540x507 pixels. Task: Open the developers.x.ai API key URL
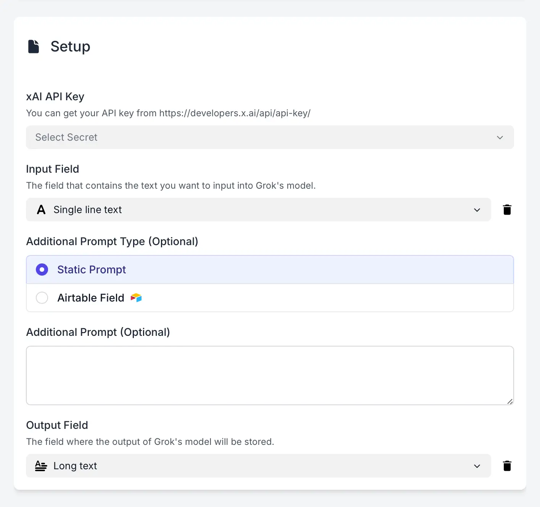coord(235,113)
